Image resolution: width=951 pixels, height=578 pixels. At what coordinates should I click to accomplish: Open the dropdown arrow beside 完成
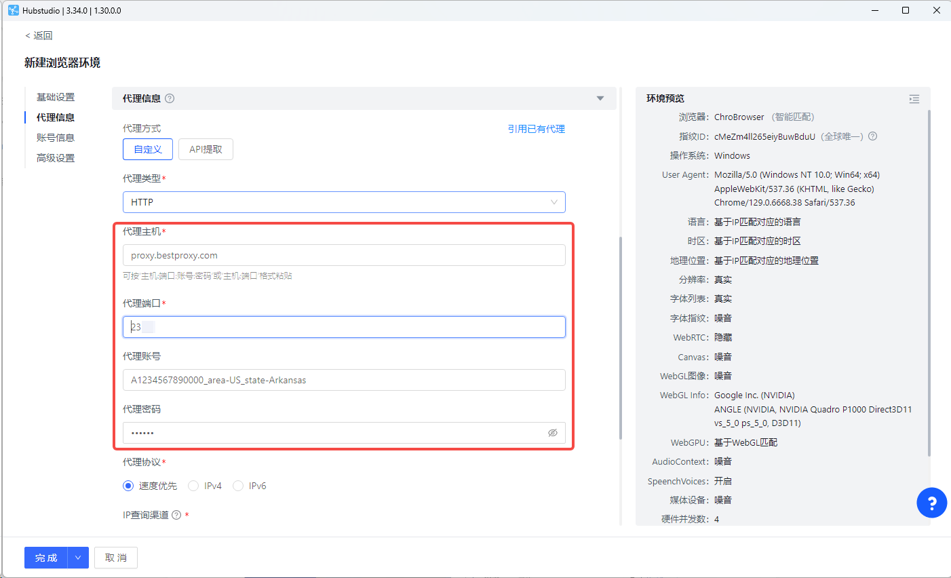(x=78, y=558)
